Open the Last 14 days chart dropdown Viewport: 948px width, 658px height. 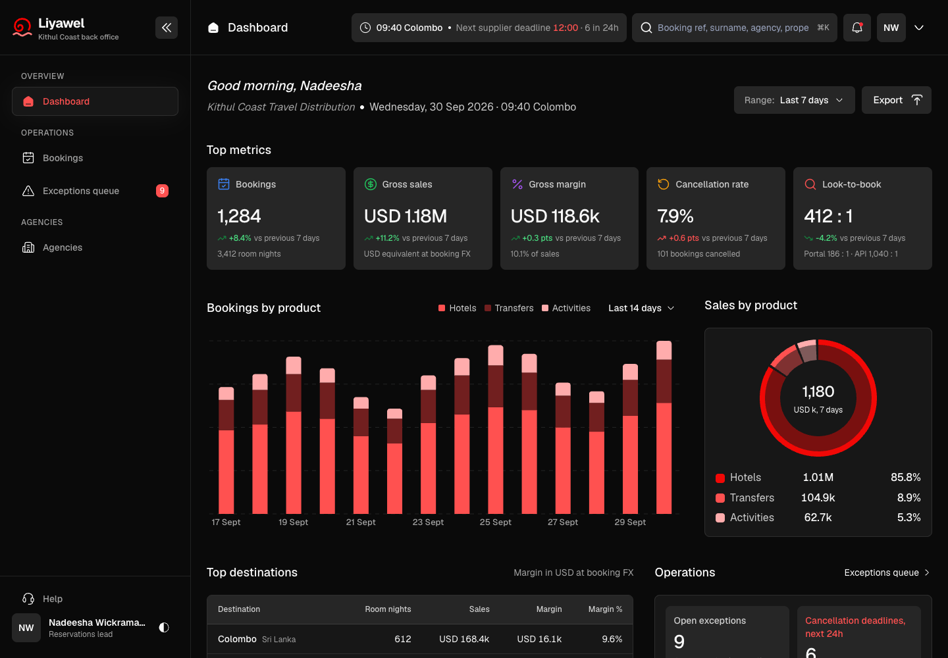[x=641, y=308]
